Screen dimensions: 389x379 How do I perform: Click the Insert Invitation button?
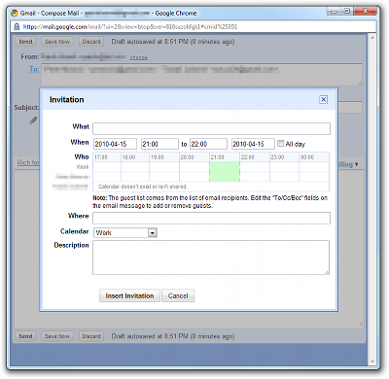click(129, 295)
